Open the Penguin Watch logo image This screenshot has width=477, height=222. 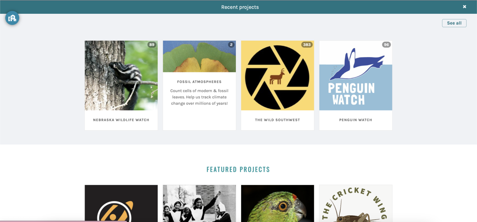pos(356,75)
